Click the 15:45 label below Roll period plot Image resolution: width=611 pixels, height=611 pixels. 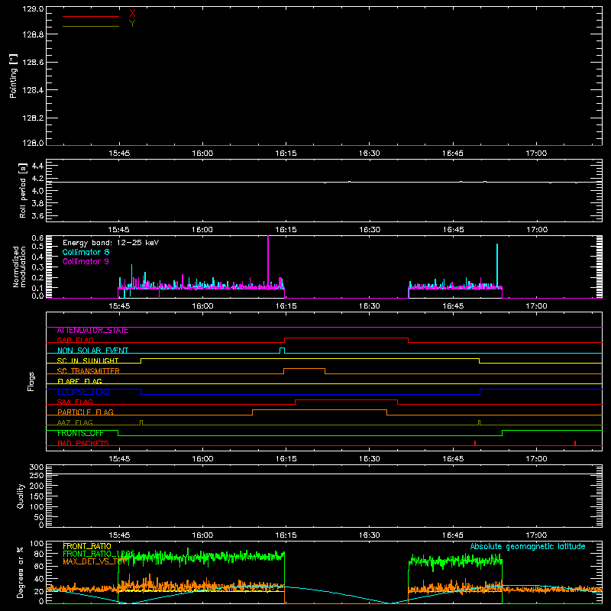click(119, 230)
